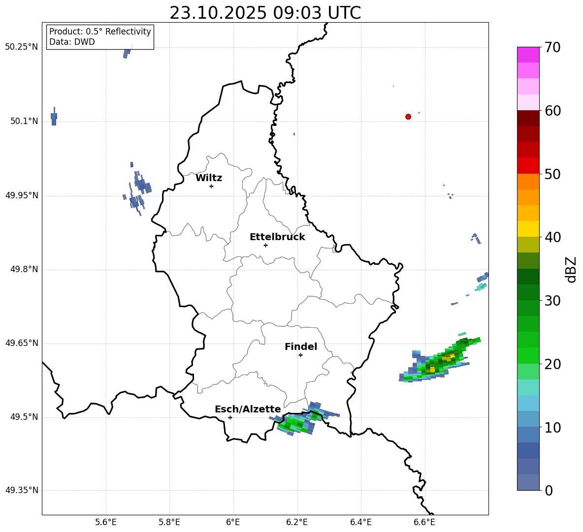Click the 6.6°E longitude label
The image size is (583, 532).
[x=424, y=522]
